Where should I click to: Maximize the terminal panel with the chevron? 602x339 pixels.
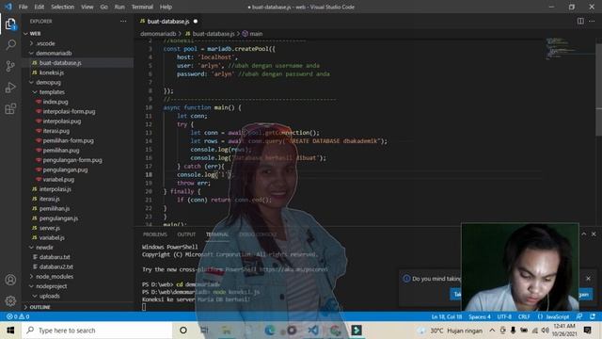click(583, 234)
